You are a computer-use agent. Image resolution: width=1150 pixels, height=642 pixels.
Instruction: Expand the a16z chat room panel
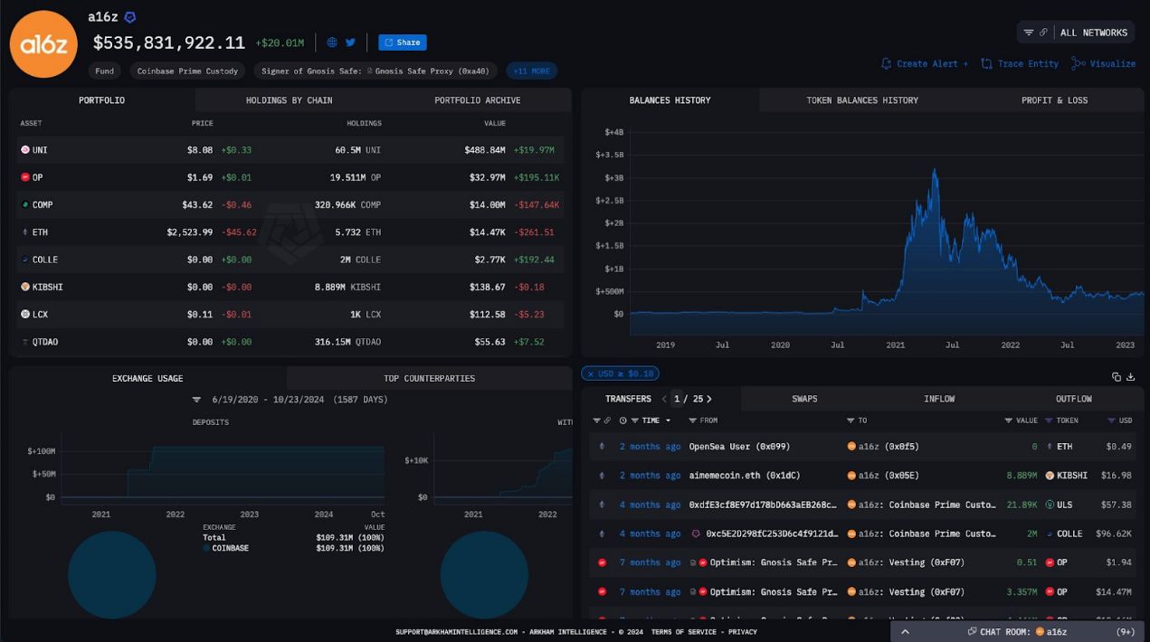click(905, 632)
